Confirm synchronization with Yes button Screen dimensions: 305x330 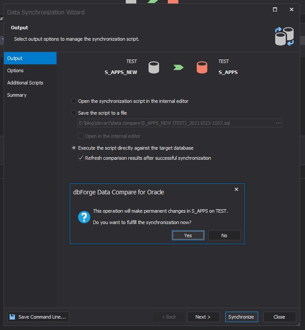[188, 235]
